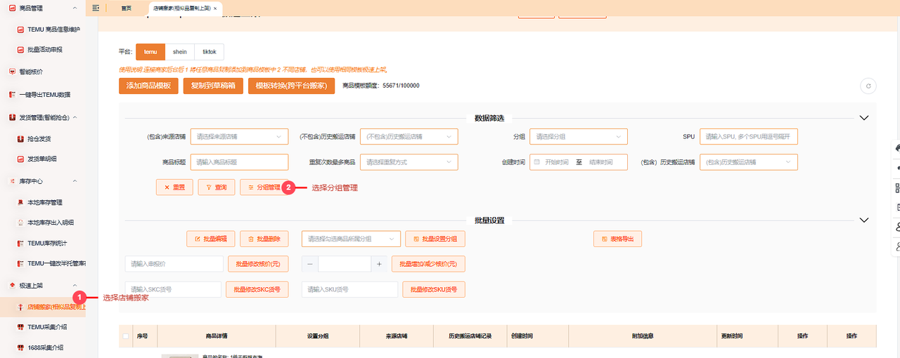Collapse the sidebar with the hamburger icon

click(96, 8)
